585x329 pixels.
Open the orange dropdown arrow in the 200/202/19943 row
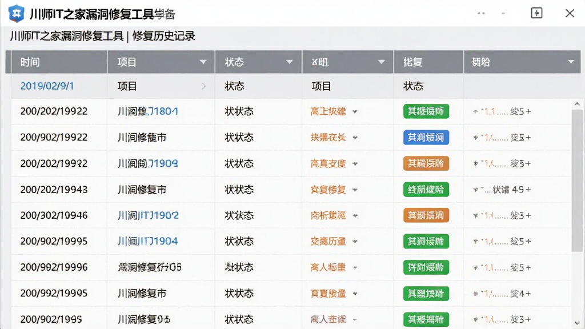coord(355,190)
